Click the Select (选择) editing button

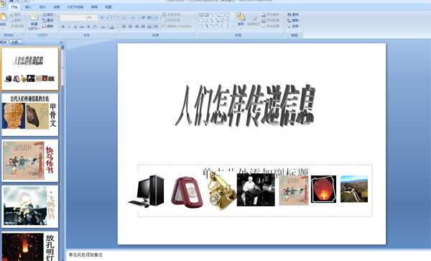point(294,26)
